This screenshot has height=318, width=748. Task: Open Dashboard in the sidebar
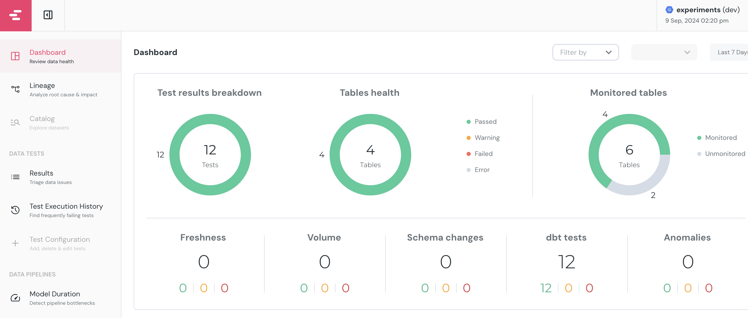(60, 56)
